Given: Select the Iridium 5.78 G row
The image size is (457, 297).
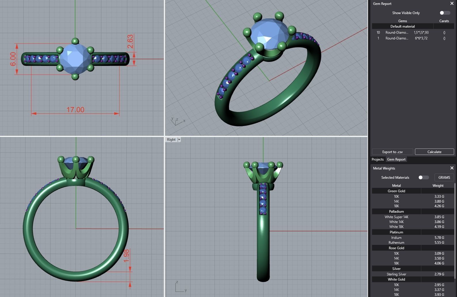Looking at the screenshot, I should tap(413, 237).
